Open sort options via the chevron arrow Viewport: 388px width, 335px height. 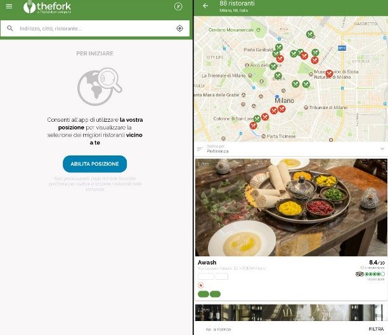(x=382, y=149)
